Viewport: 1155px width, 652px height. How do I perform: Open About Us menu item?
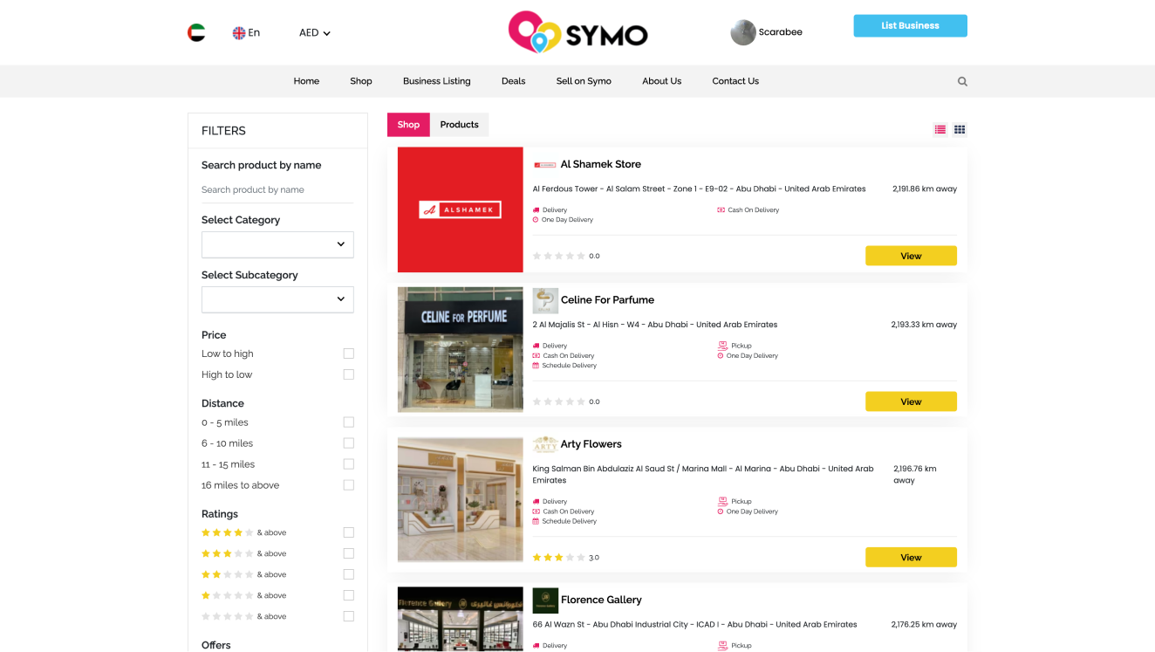[x=661, y=81]
